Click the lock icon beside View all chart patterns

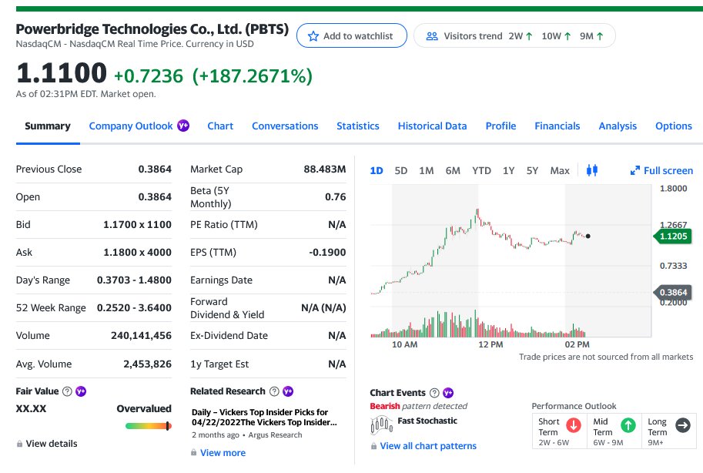[373, 446]
